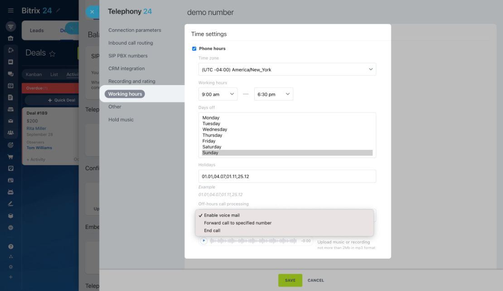Open the Time zone dropdown

pyautogui.click(x=287, y=69)
